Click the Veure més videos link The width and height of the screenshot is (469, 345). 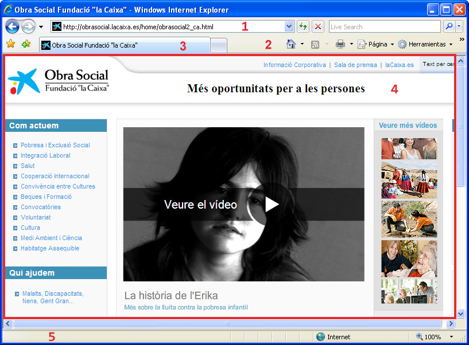point(408,125)
